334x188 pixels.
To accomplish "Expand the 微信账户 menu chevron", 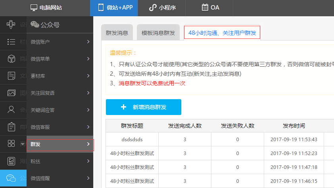I will coord(88,42).
